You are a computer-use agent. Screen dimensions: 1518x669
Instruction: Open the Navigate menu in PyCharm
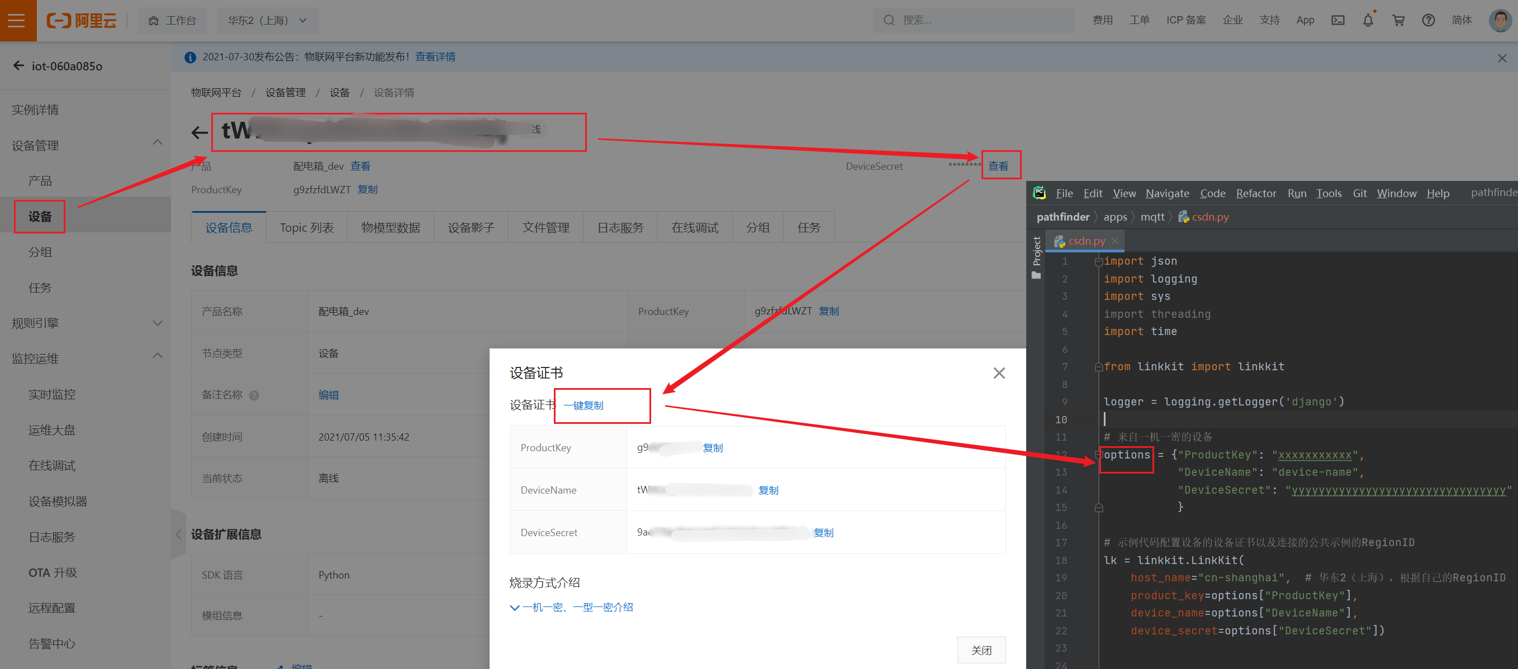1167,193
